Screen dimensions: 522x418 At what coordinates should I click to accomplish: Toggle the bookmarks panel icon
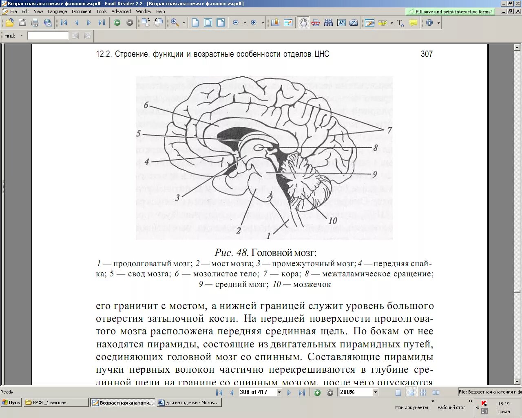(275, 23)
